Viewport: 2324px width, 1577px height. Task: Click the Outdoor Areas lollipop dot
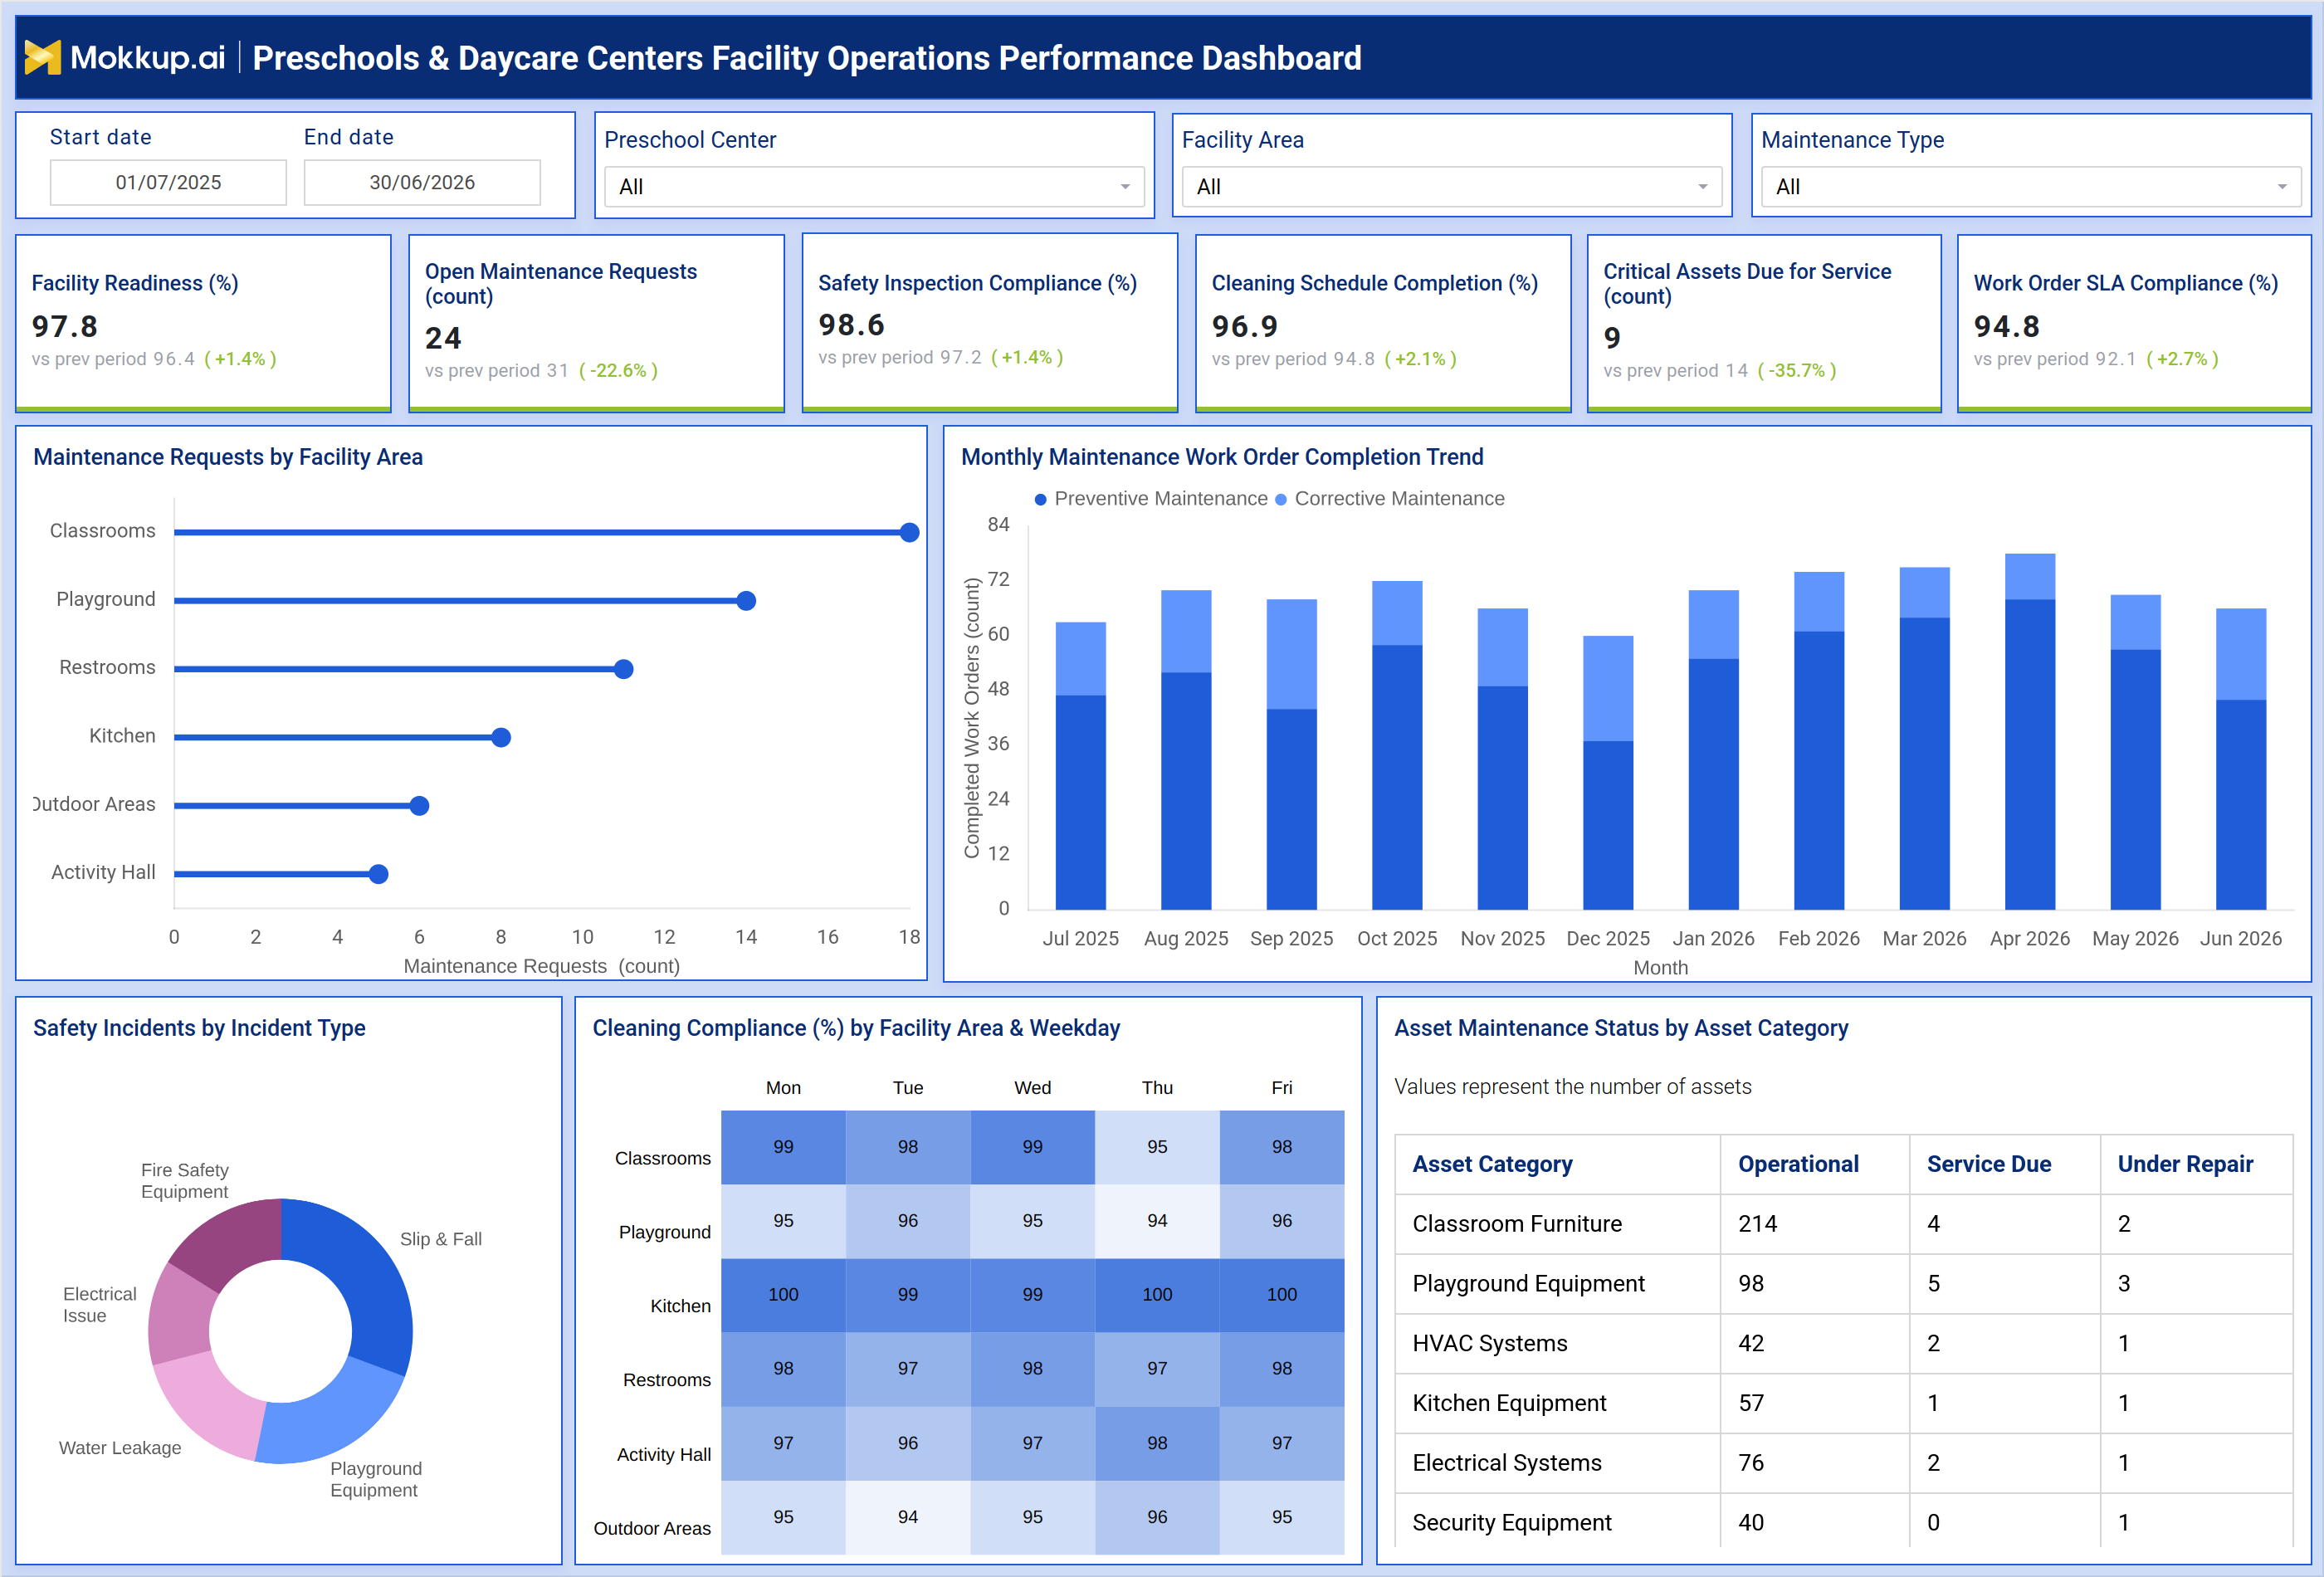[x=420, y=805]
